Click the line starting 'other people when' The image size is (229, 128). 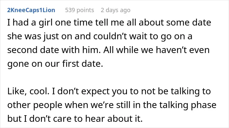tap(112, 105)
